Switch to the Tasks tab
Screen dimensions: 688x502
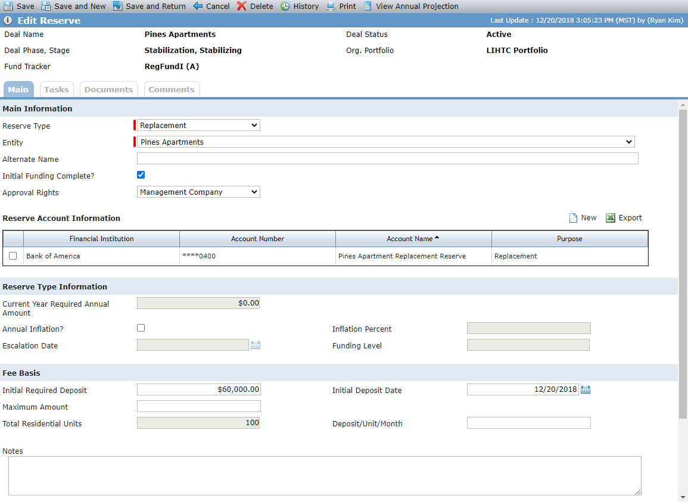(x=57, y=89)
